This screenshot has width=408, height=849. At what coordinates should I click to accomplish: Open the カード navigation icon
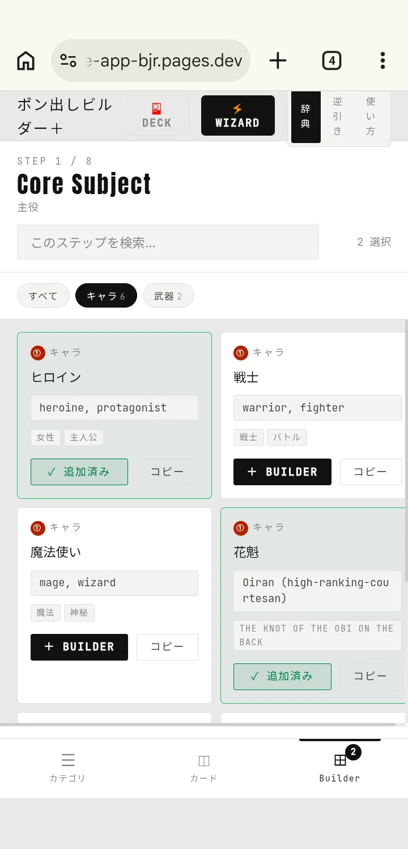point(204,768)
